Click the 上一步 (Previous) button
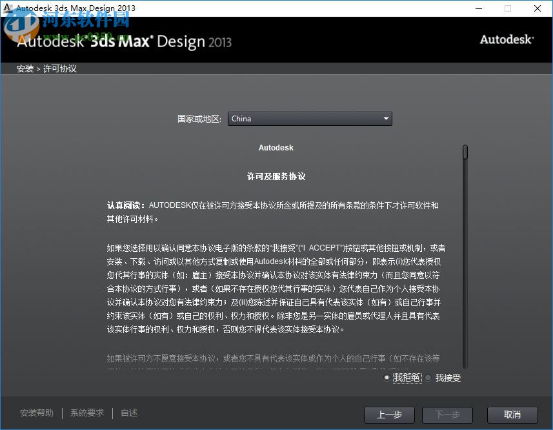 (389, 415)
